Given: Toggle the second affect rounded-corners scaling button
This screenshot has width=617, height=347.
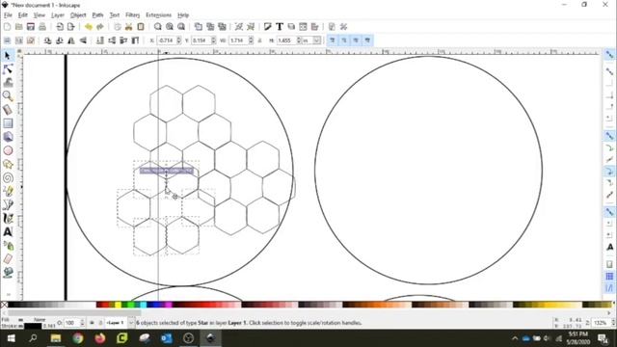Looking at the screenshot, I should tap(344, 40).
